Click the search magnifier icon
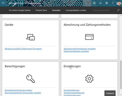Image resolution: width=122 pixels, height=96 pixels. [118, 10]
